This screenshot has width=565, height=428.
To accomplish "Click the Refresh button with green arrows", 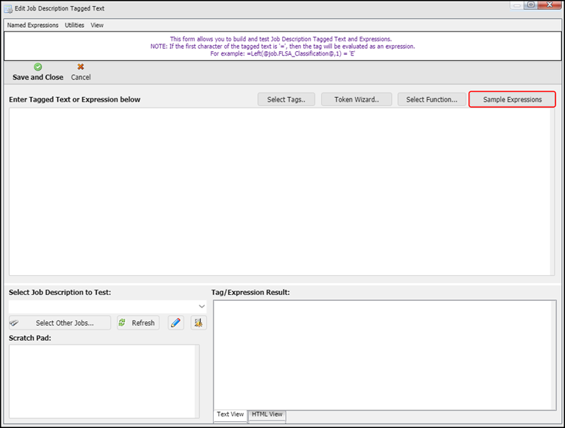I will [x=138, y=323].
